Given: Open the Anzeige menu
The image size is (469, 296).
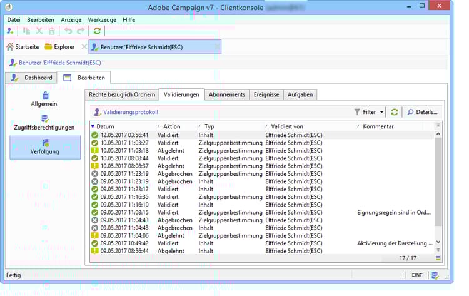Looking at the screenshot, I should (x=71, y=19).
